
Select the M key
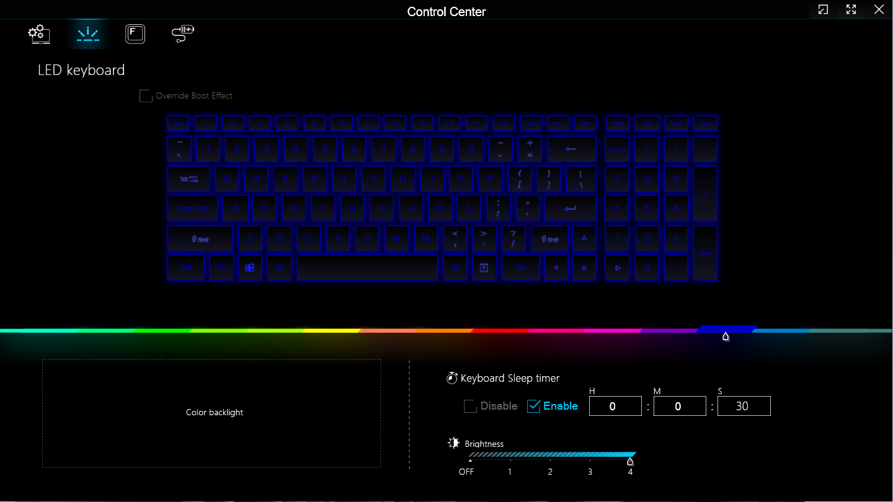pos(426,238)
